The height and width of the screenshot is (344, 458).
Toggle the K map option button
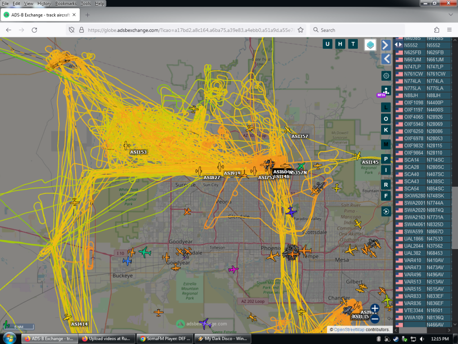pyautogui.click(x=386, y=130)
